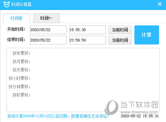The image size is (166, 122).
Task: Click the 时间计算器 title text
Action: tap(21, 4)
